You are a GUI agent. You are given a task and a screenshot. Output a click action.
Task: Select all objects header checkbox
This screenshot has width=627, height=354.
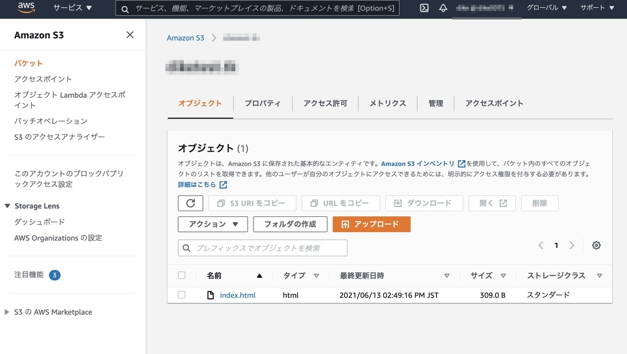[x=182, y=275]
